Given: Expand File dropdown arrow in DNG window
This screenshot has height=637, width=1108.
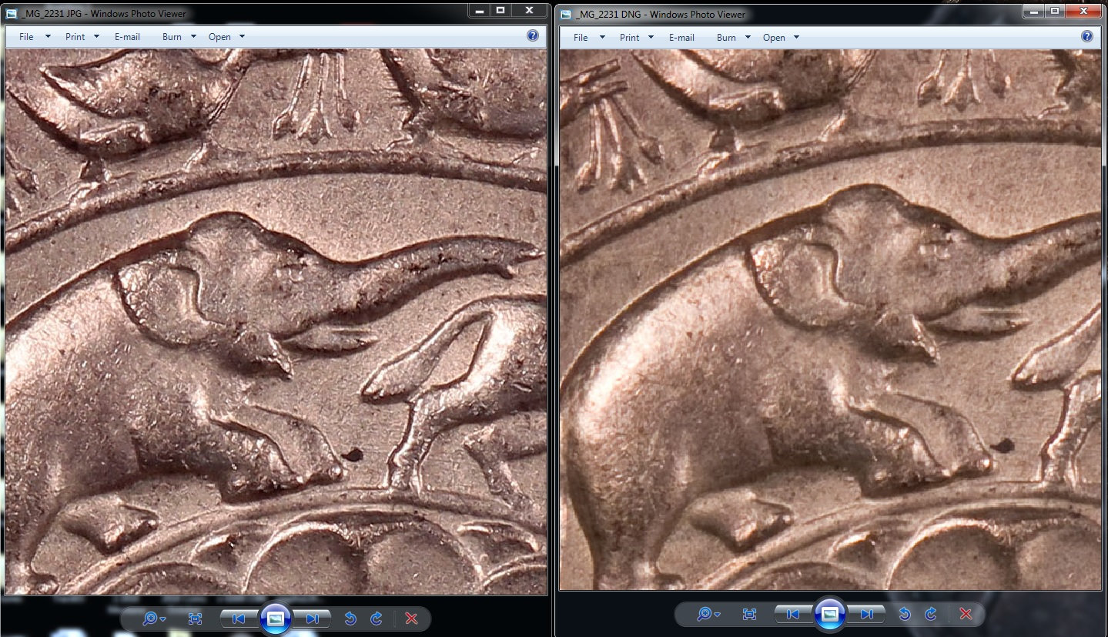Looking at the screenshot, I should click(x=602, y=37).
